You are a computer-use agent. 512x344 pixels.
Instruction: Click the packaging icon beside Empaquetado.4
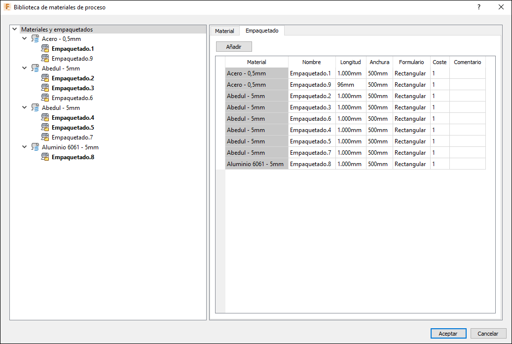click(x=45, y=118)
